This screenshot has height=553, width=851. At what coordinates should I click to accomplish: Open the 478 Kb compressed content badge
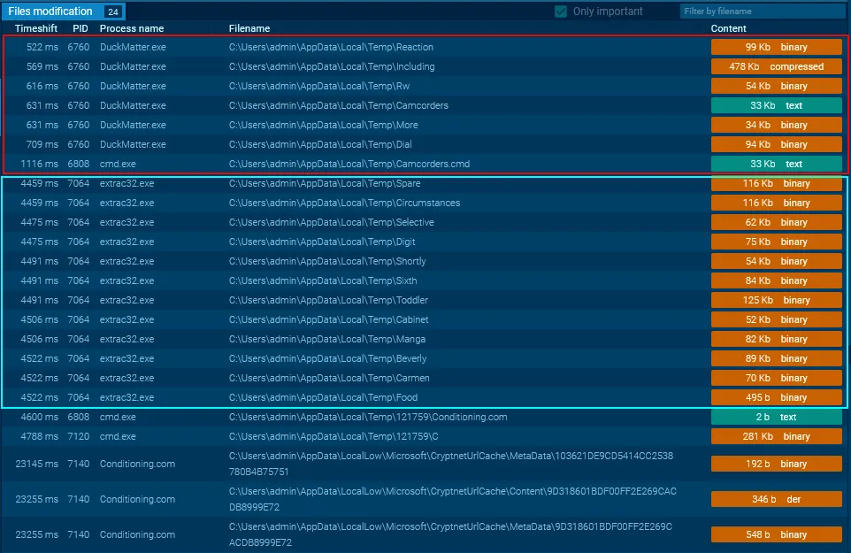click(776, 66)
